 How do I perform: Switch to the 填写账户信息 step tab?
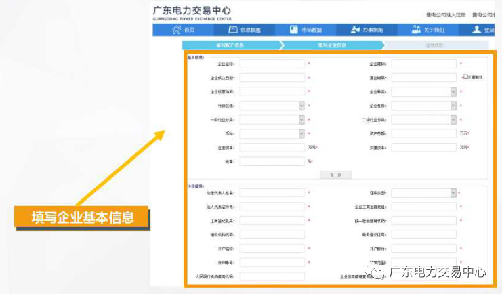(x=230, y=45)
